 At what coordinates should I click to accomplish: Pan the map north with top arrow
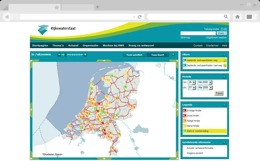(x=104, y=61)
